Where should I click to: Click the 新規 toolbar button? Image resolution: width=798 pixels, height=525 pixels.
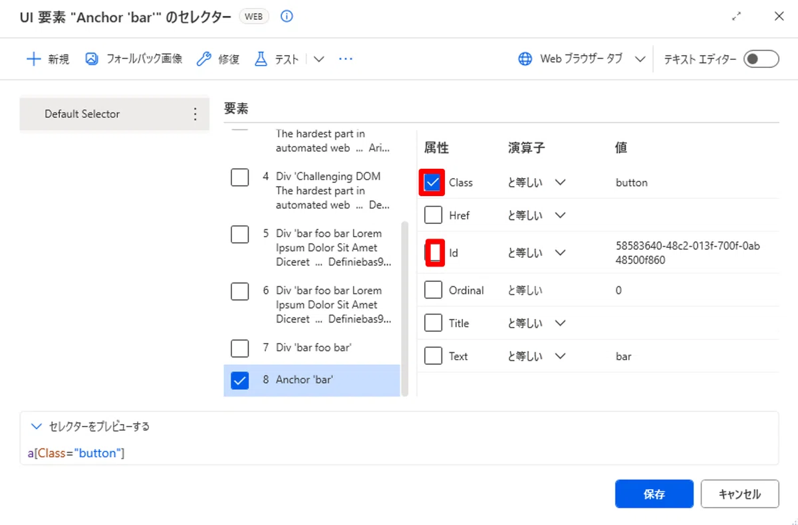point(48,59)
